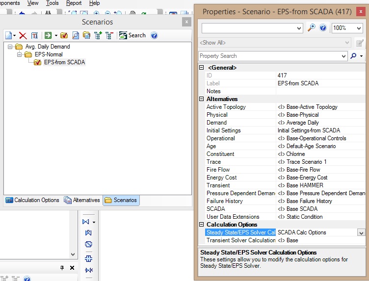Click the Expand All tree icon
The width and height of the screenshot is (369, 281).
[x=98, y=35]
